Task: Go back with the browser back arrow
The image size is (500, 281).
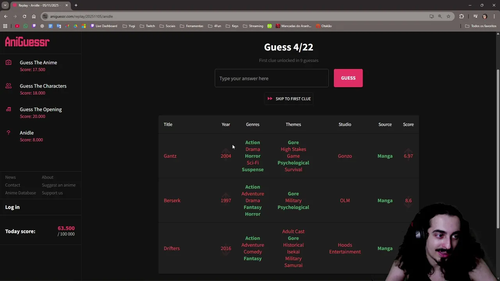Action: click(x=5, y=16)
